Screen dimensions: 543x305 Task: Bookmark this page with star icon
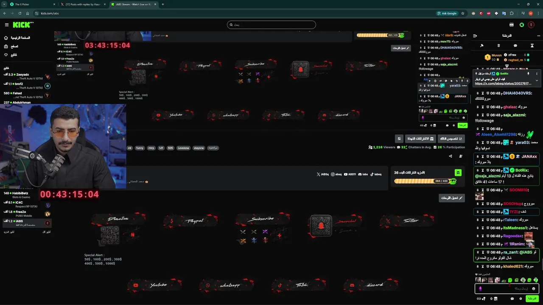click(x=463, y=13)
